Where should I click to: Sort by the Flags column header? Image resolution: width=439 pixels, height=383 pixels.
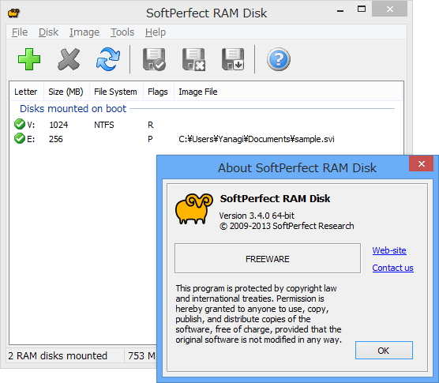click(158, 92)
